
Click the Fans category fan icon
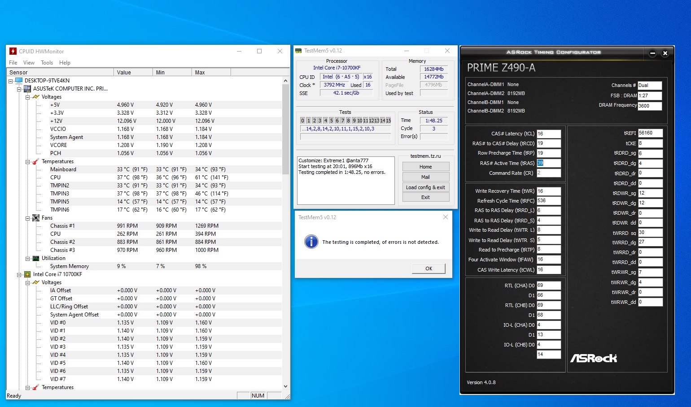(x=36, y=218)
